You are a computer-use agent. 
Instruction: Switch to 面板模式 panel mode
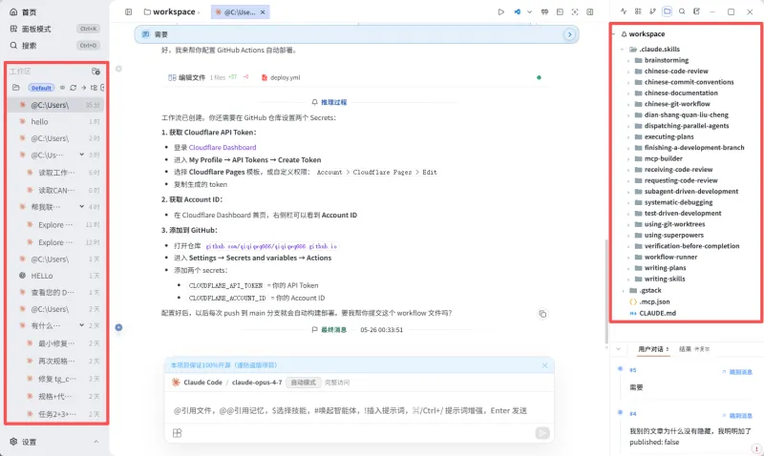point(54,29)
